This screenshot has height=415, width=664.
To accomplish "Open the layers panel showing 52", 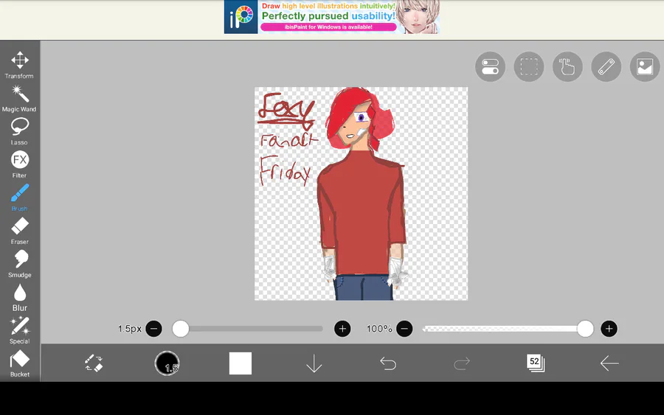I will (x=536, y=363).
